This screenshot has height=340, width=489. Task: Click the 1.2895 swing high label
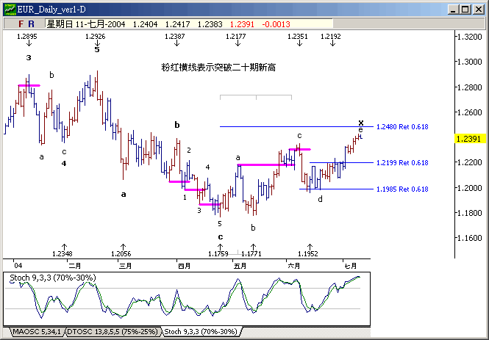click(27, 37)
